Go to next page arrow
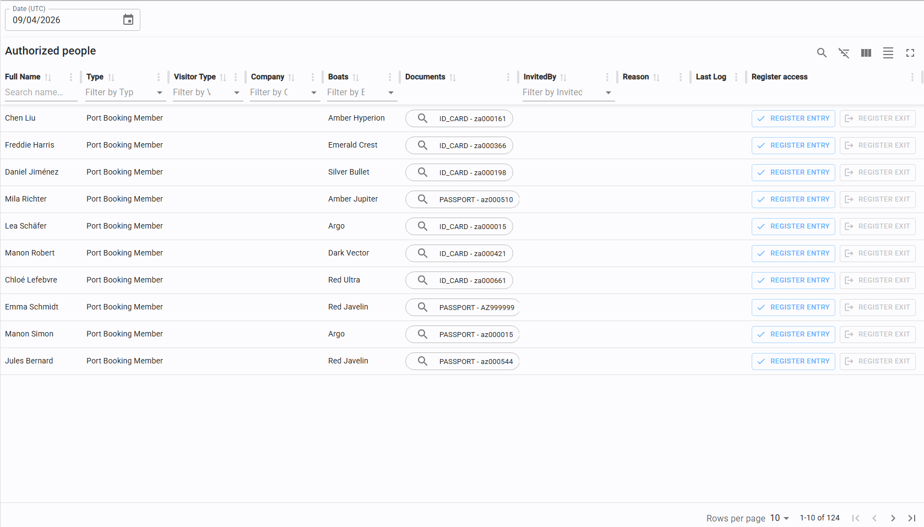 tap(893, 518)
